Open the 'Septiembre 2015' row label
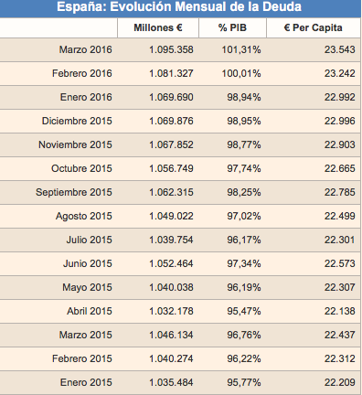The height and width of the screenshot is (395, 362). click(74, 192)
